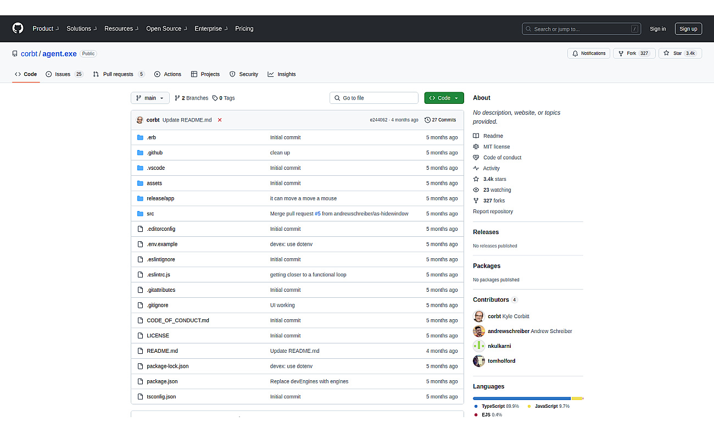Click the Readme book icon
Image resolution: width=714 pixels, height=433 pixels.
(x=476, y=136)
